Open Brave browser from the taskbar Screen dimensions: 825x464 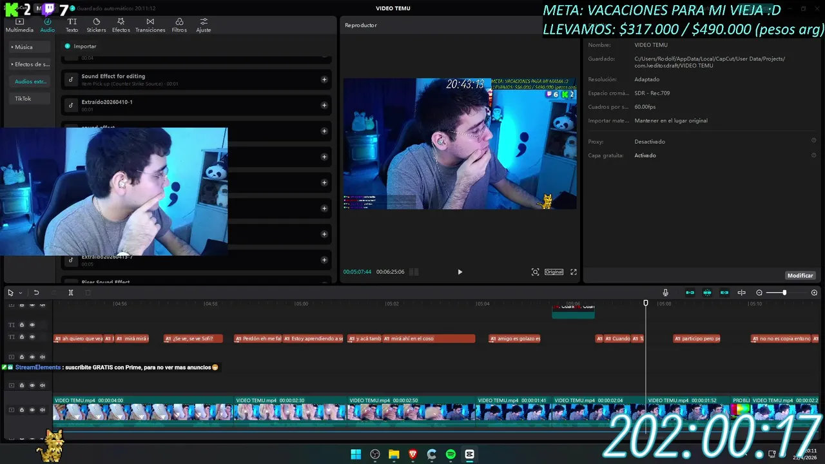[412, 454]
